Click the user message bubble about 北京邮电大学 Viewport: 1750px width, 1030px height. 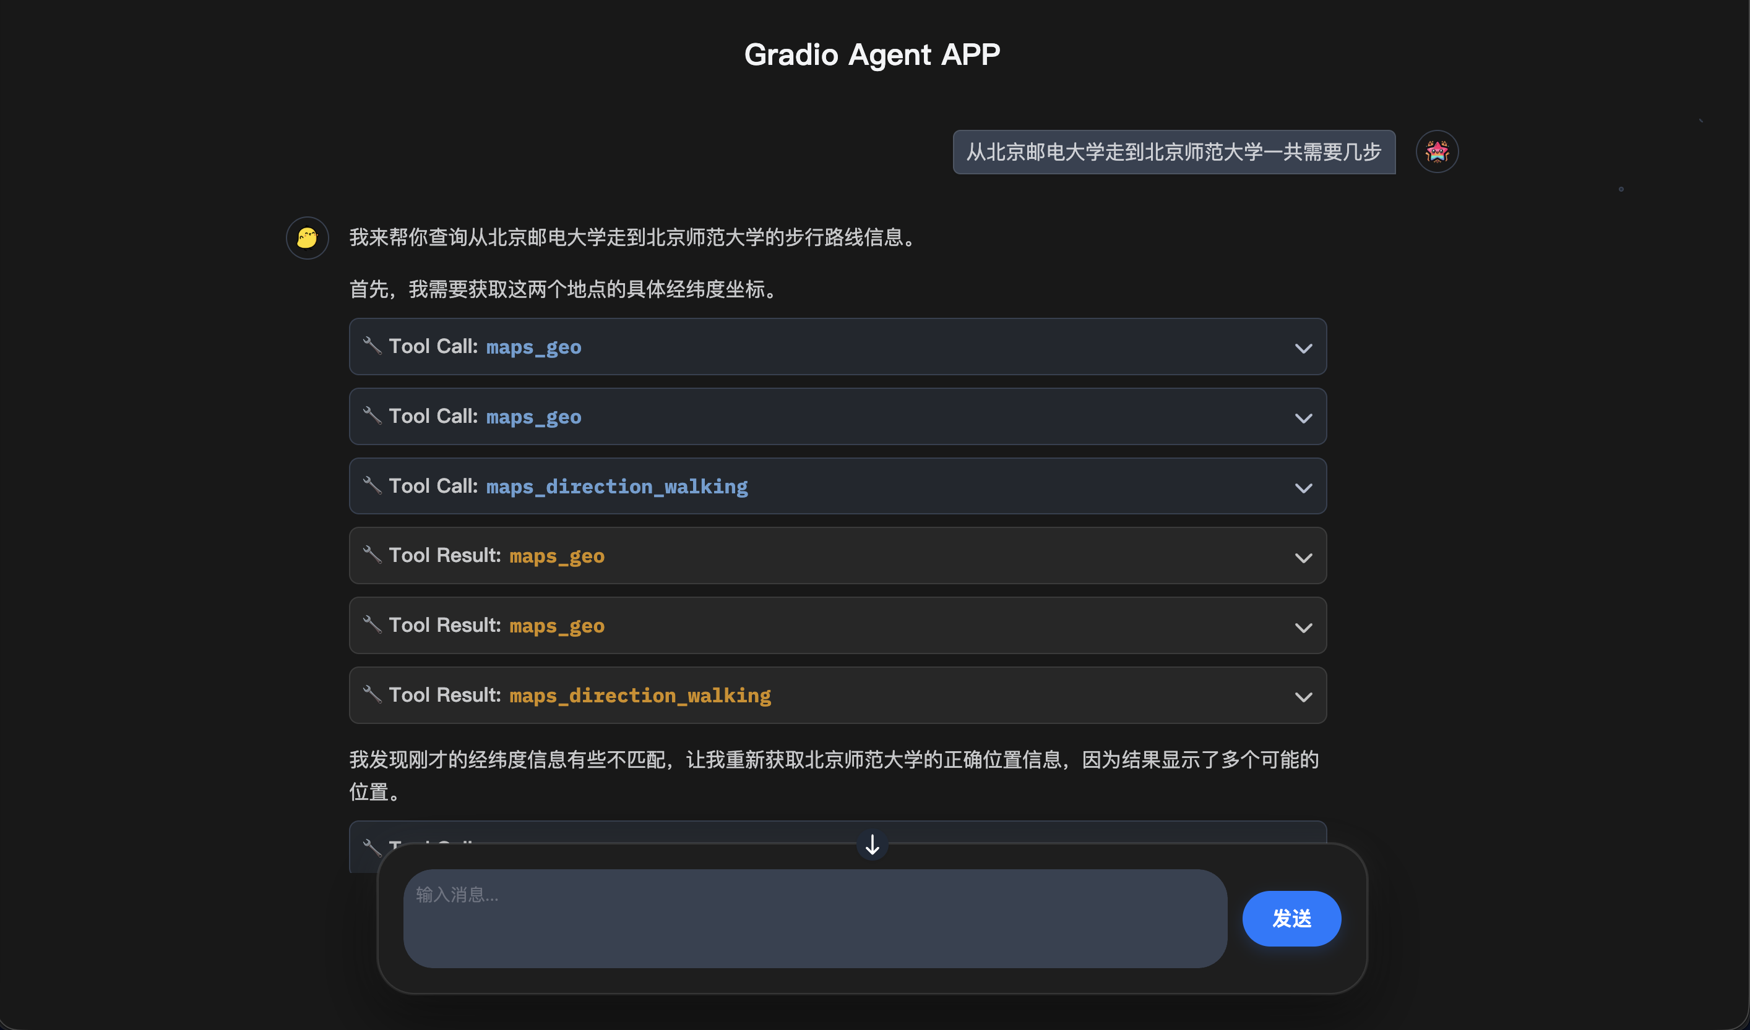pos(1173,152)
